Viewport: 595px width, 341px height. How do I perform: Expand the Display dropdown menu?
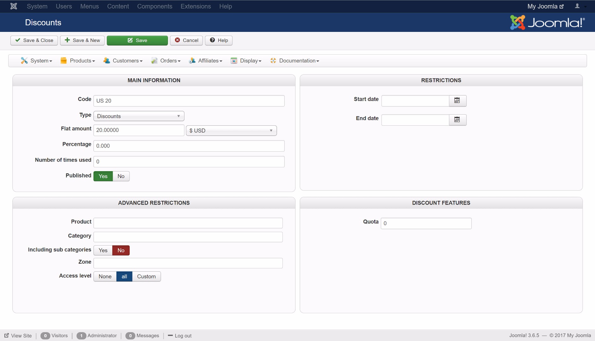tap(246, 61)
